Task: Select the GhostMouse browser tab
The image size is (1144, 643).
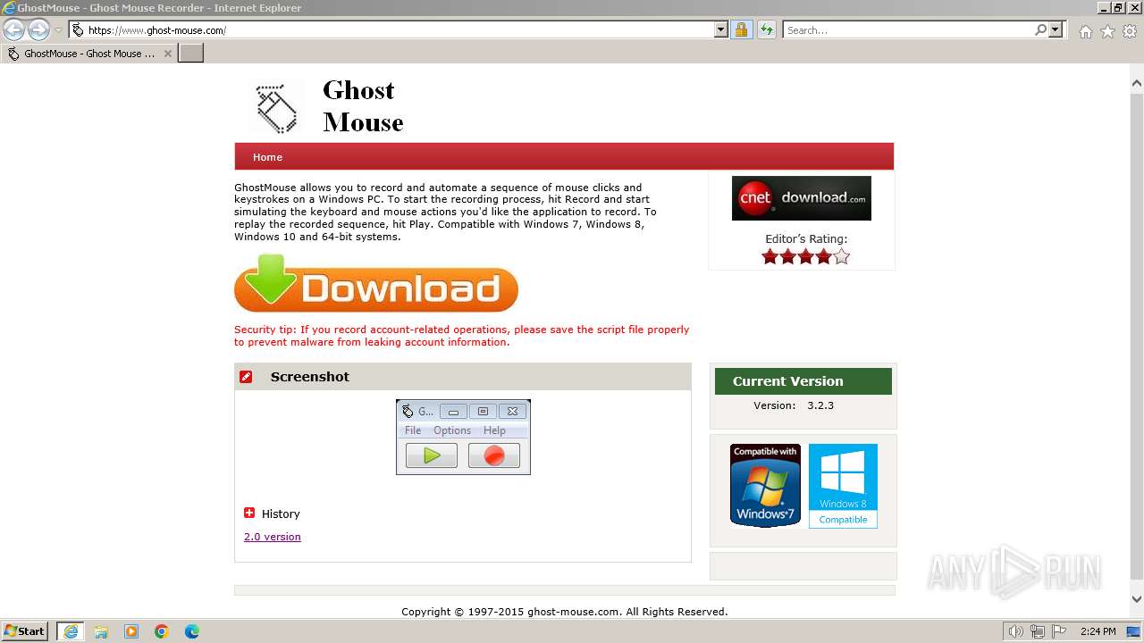Action: point(88,54)
